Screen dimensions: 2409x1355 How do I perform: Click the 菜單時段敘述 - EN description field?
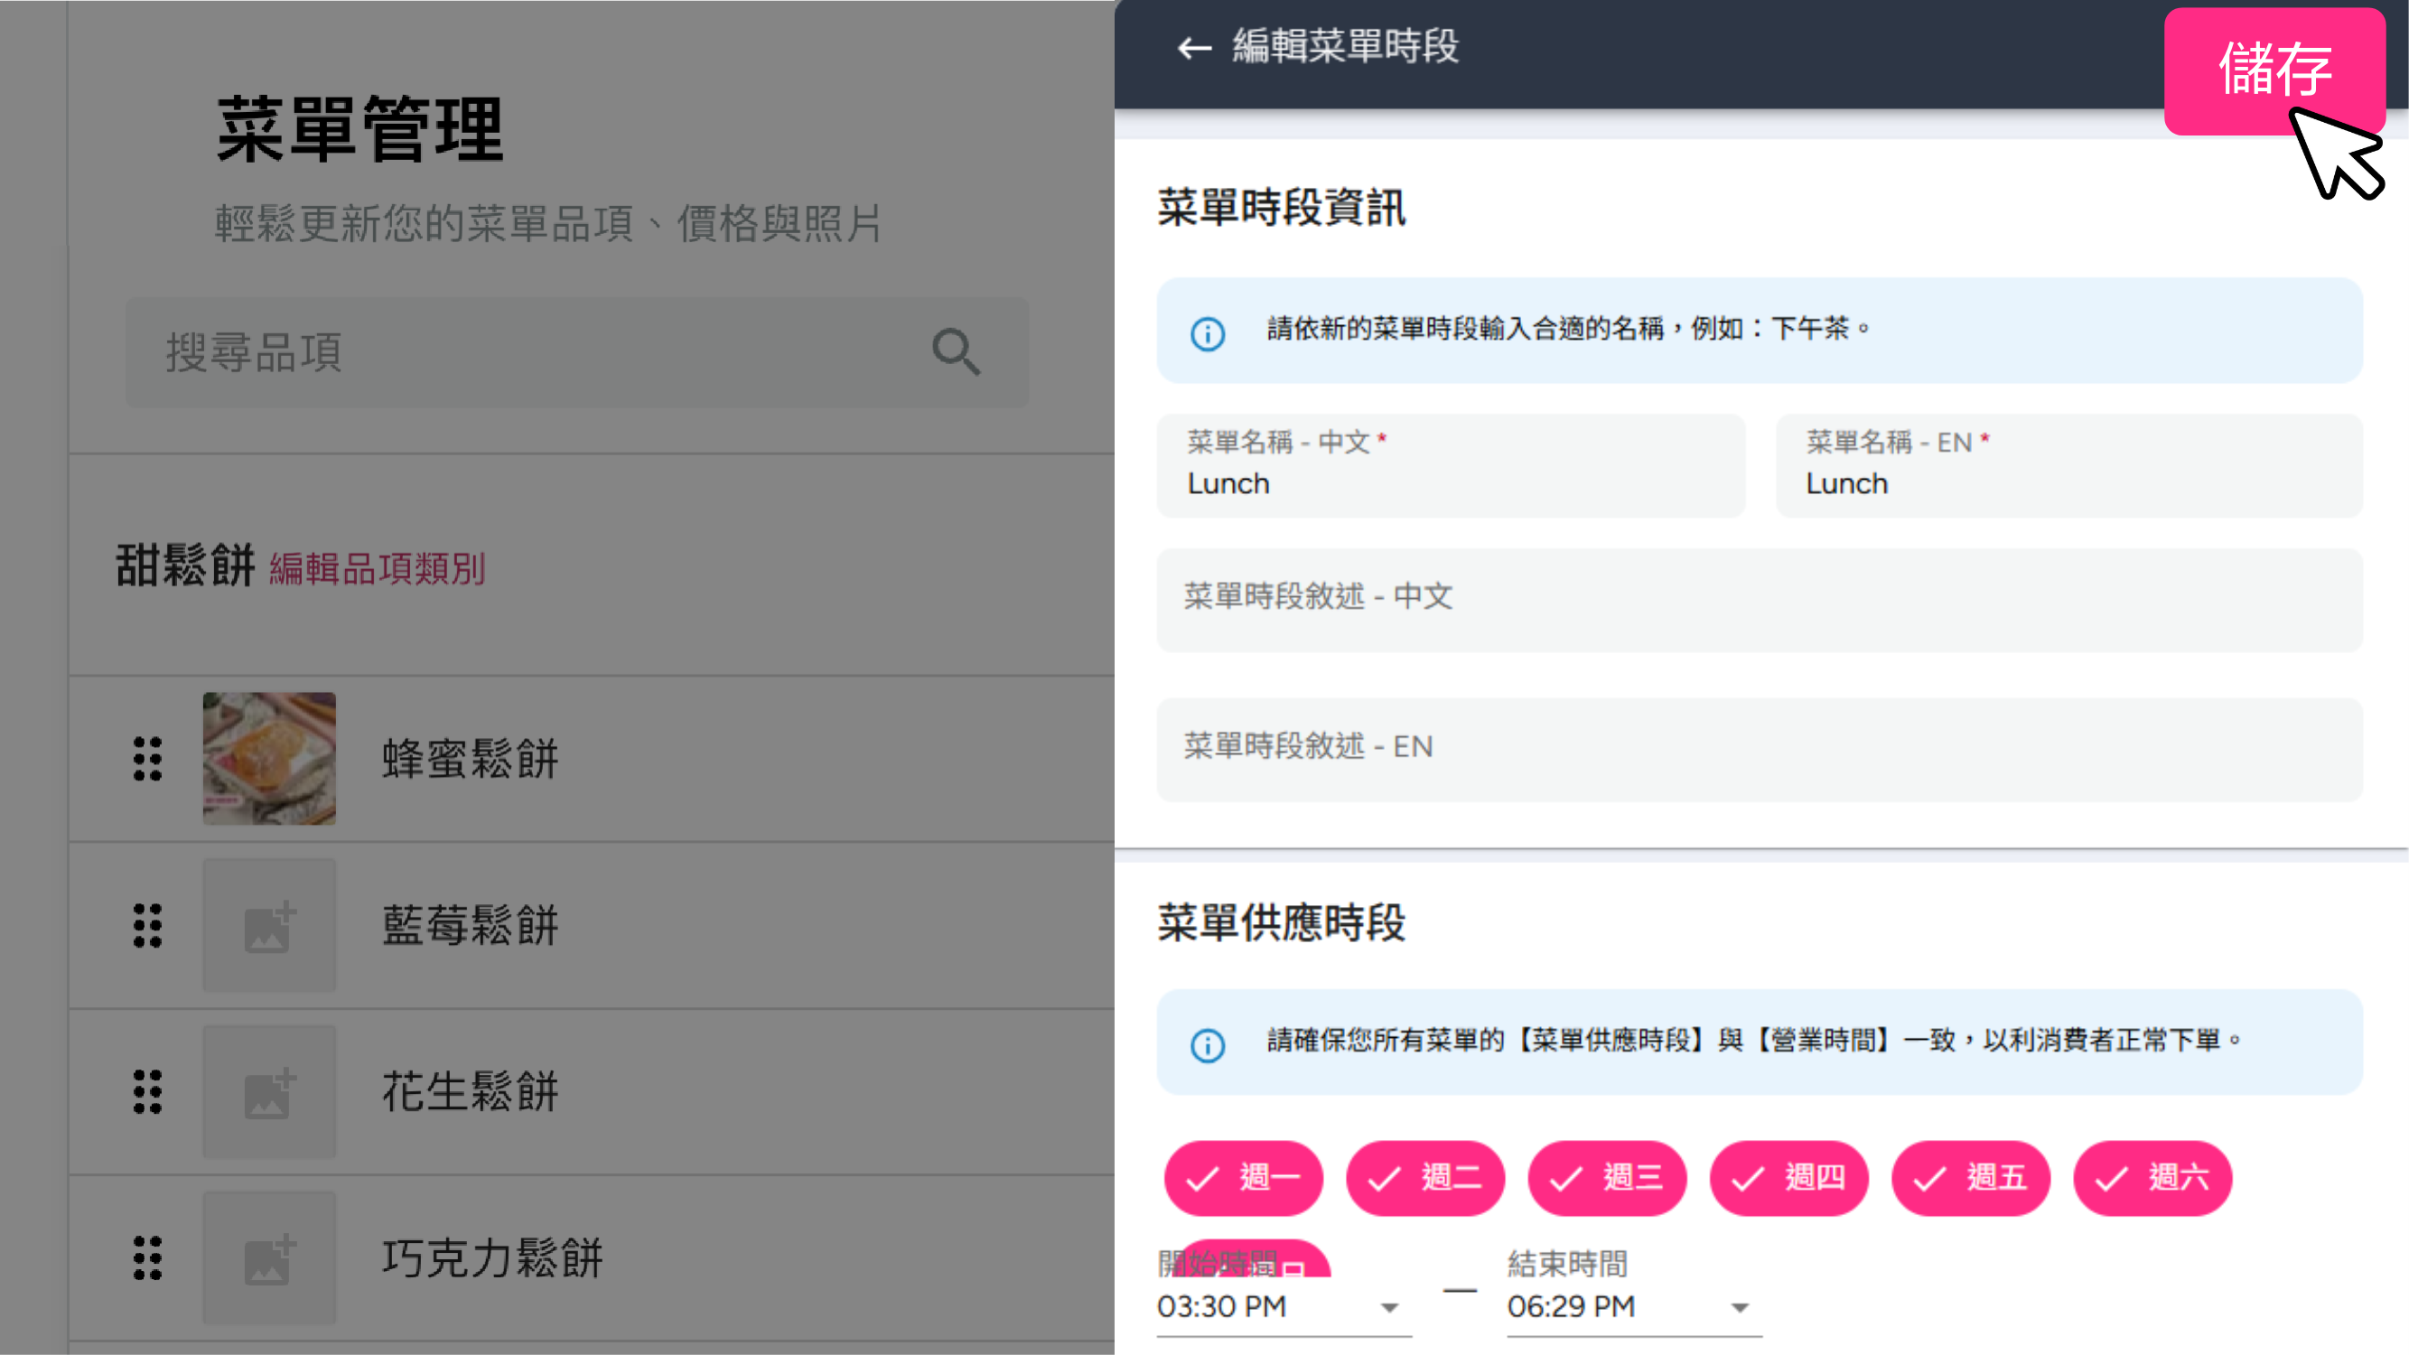pos(1760,749)
